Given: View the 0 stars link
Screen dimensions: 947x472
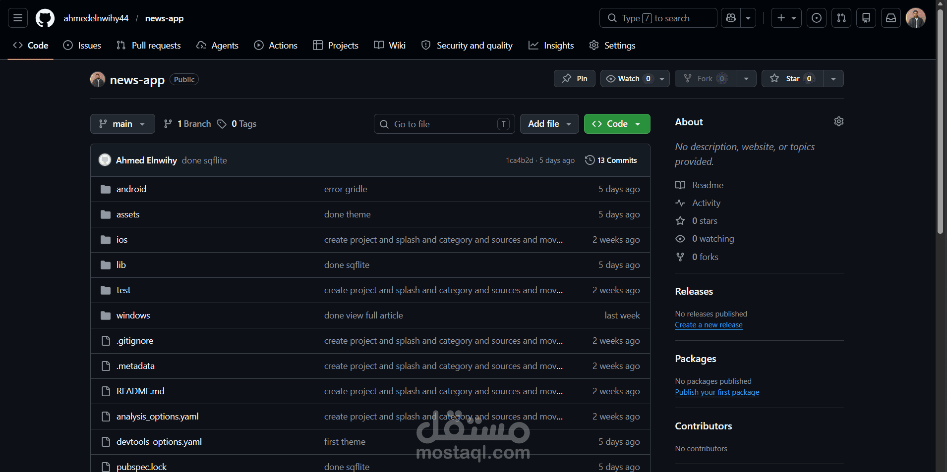Looking at the screenshot, I should click(696, 221).
